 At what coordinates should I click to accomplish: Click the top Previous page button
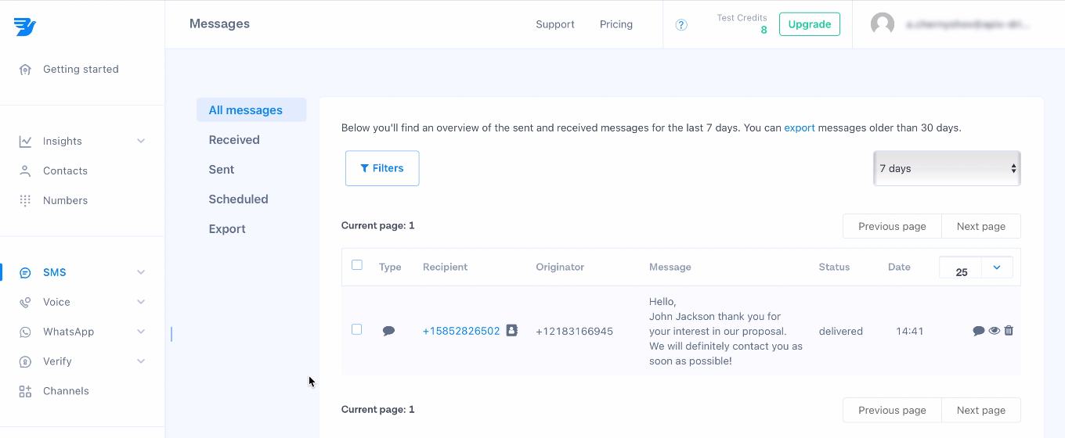892,226
